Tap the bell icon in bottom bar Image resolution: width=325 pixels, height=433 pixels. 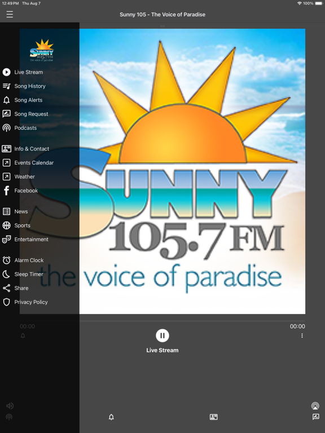point(111,417)
